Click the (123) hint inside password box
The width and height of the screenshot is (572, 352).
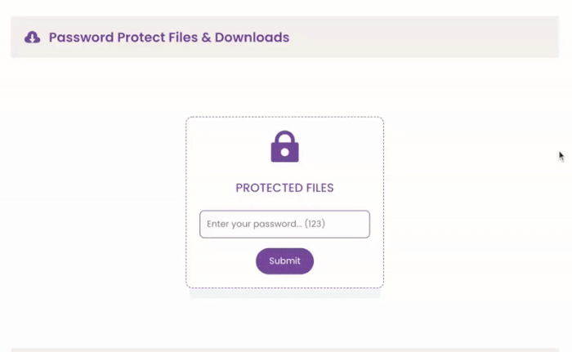click(x=315, y=224)
